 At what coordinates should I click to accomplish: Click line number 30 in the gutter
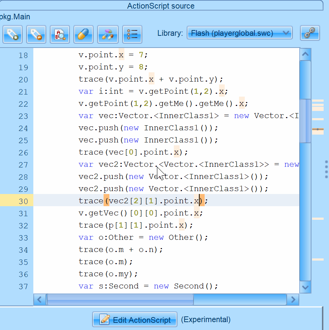click(x=23, y=201)
